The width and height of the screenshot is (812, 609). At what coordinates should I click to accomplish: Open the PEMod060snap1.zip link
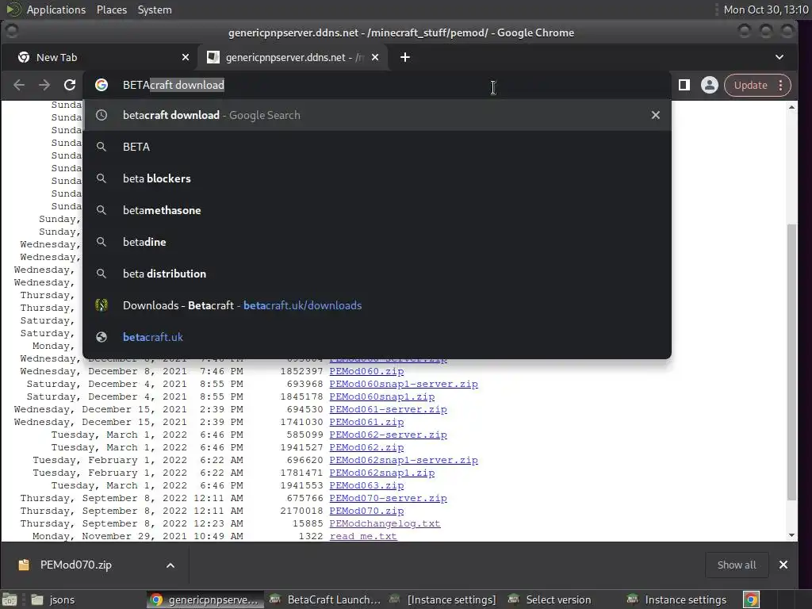coord(382,396)
